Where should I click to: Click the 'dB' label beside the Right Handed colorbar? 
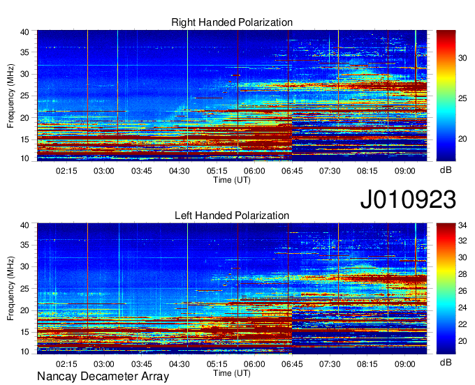tap(446, 170)
